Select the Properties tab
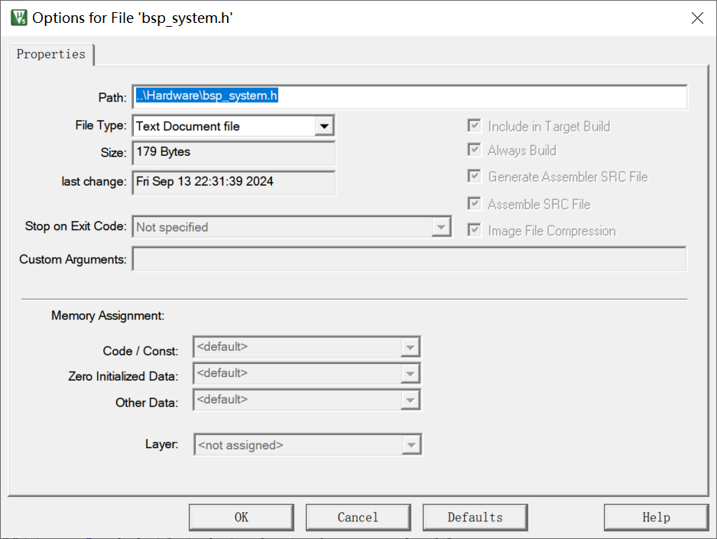Image resolution: width=717 pixels, height=539 pixels. pyautogui.click(x=50, y=54)
